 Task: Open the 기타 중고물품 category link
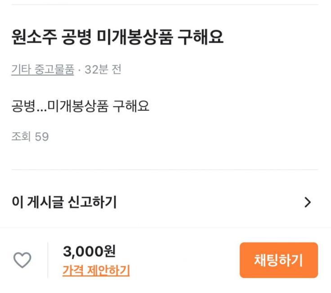tap(43, 70)
